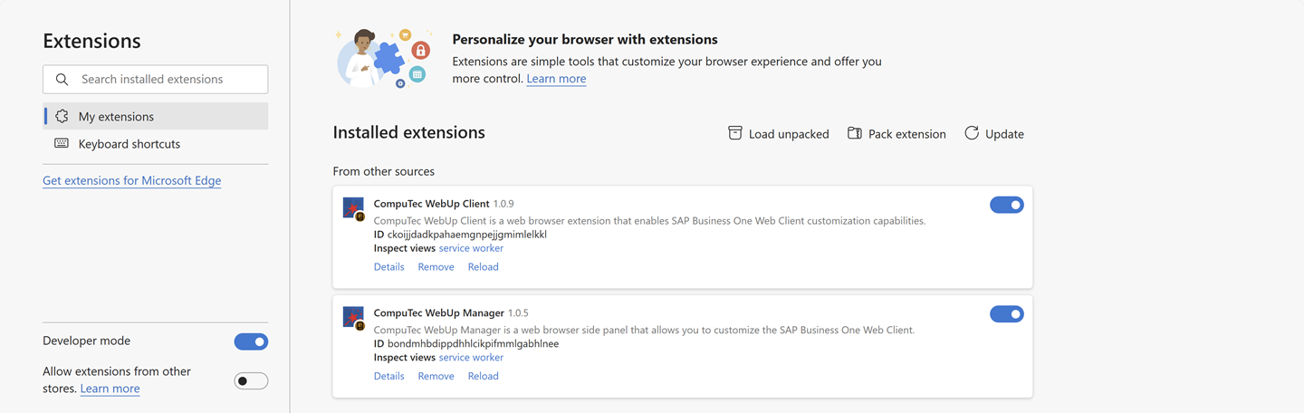Click the Keyboard shortcuts keyboard icon
The height and width of the screenshot is (413, 1304).
click(x=62, y=143)
